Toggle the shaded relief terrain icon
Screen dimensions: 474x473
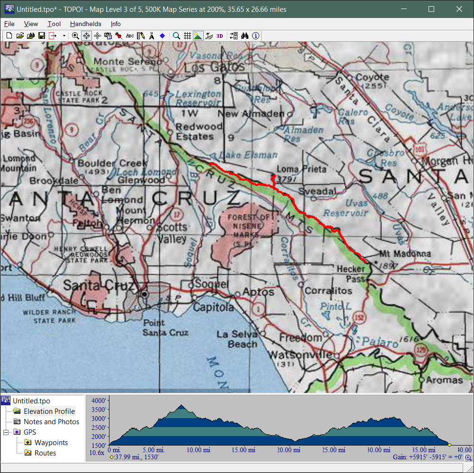pyautogui.click(x=198, y=36)
